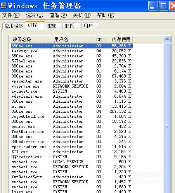Click the 20,052 K memory value
Image resolution: width=175 pixels, height=193 pixels.
121,51
